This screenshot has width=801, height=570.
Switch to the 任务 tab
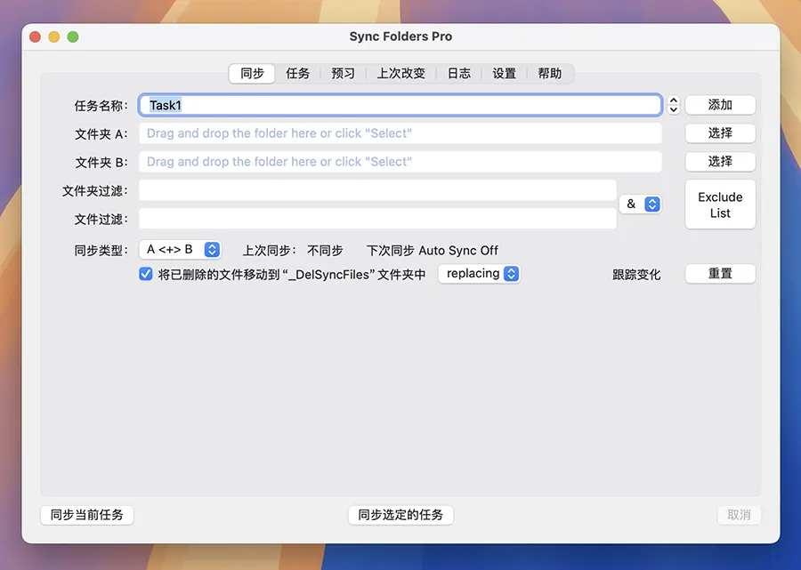[298, 74]
